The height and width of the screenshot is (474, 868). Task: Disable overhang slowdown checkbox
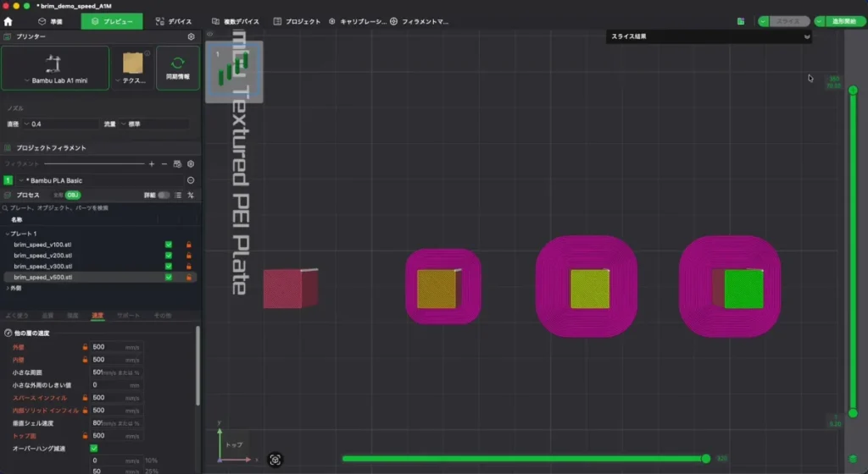coord(93,448)
